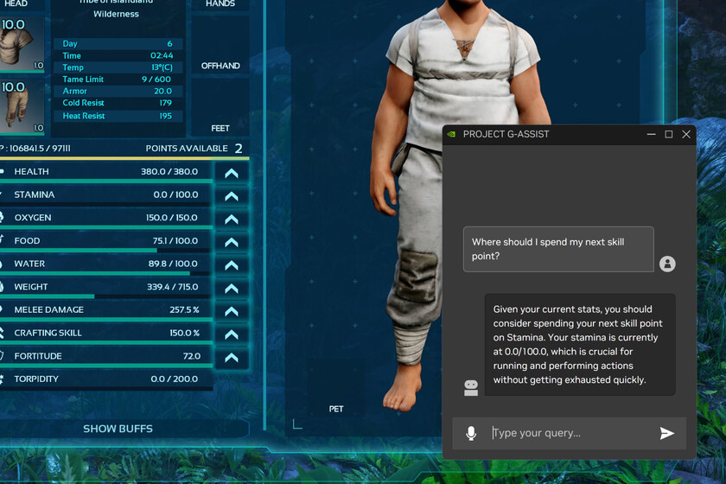
Task: Add a point to Stamina
Action: pyautogui.click(x=231, y=196)
